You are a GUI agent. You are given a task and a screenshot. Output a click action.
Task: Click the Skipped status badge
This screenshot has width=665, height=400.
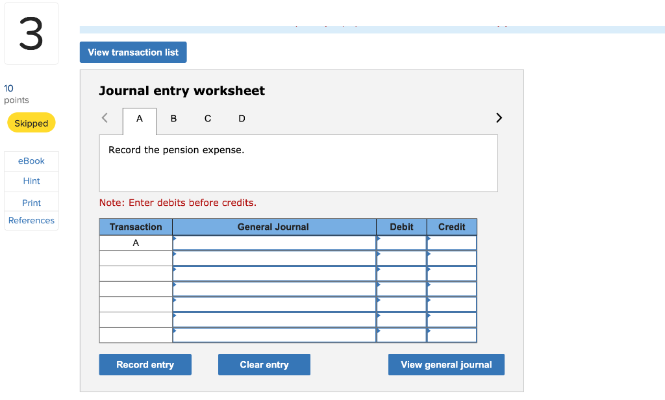coord(31,123)
